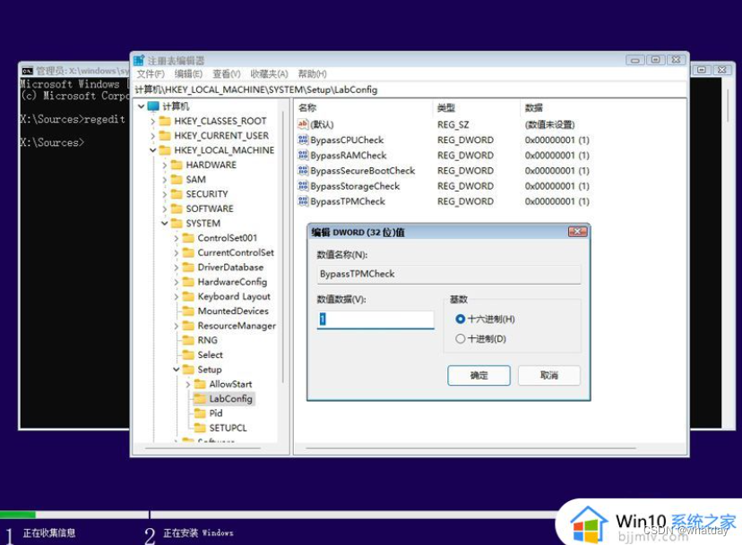
Task: Click the tree pane horizontal scrollbar
Action: tap(203, 447)
